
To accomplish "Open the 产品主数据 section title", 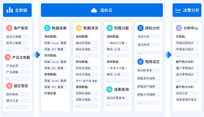I will point(21,57).
